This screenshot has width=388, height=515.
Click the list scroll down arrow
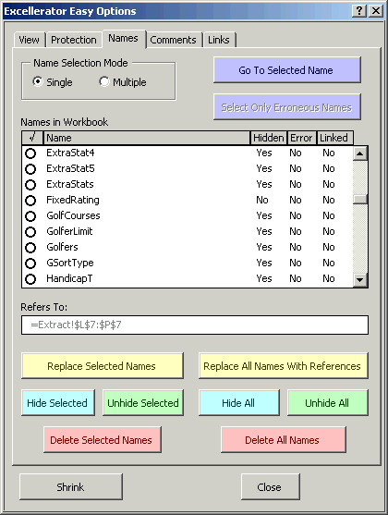(x=360, y=280)
